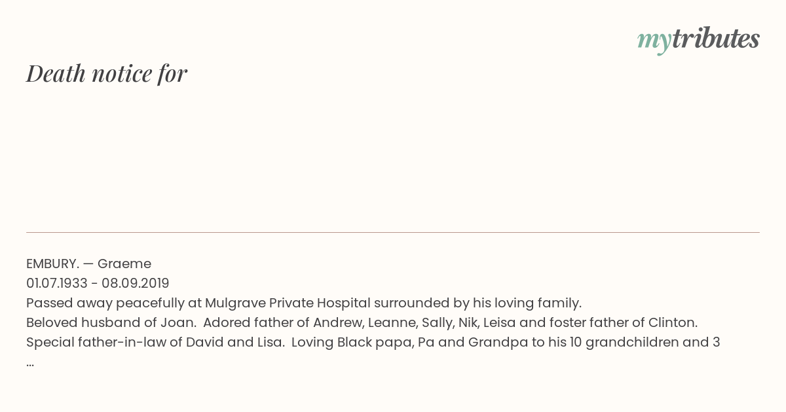Click the horizontal divider line
The width and height of the screenshot is (786, 412).
click(393, 232)
